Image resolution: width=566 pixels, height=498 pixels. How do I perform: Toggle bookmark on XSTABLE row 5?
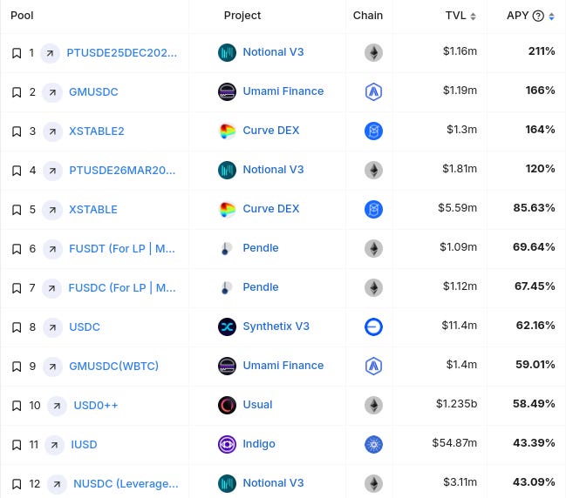point(17,210)
